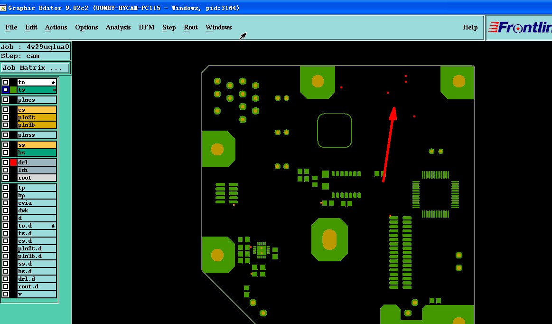Select layer name pln3b
The height and width of the screenshot is (324, 552).
37,125
